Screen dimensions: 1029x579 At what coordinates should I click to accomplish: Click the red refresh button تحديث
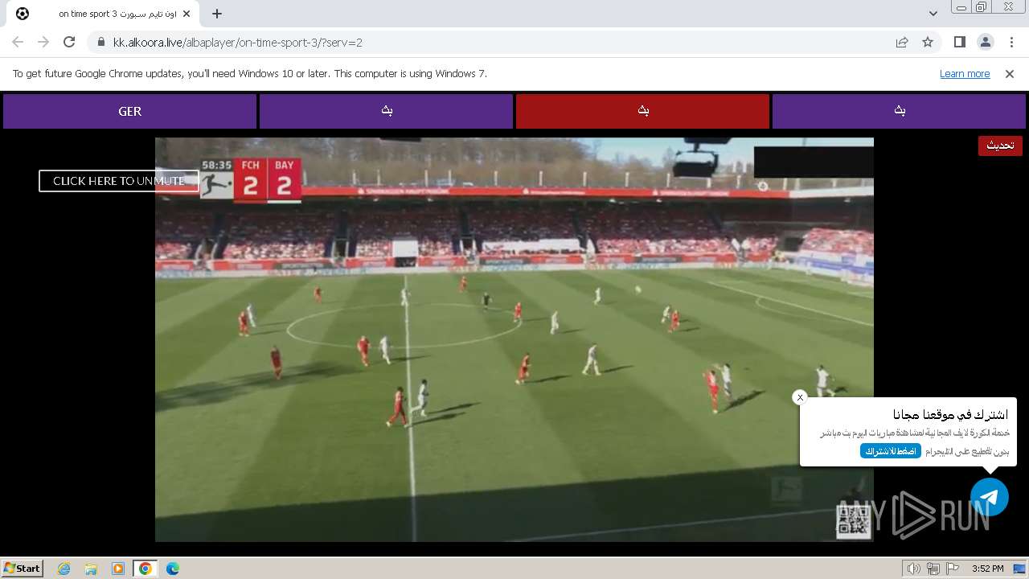click(1000, 146)
